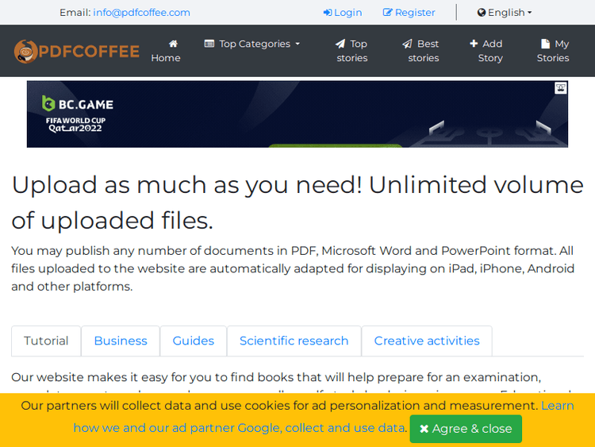This screenshot has width=595, height=447.
Task: Click the info@pdfcoffee.com email link
Action: 141,13
